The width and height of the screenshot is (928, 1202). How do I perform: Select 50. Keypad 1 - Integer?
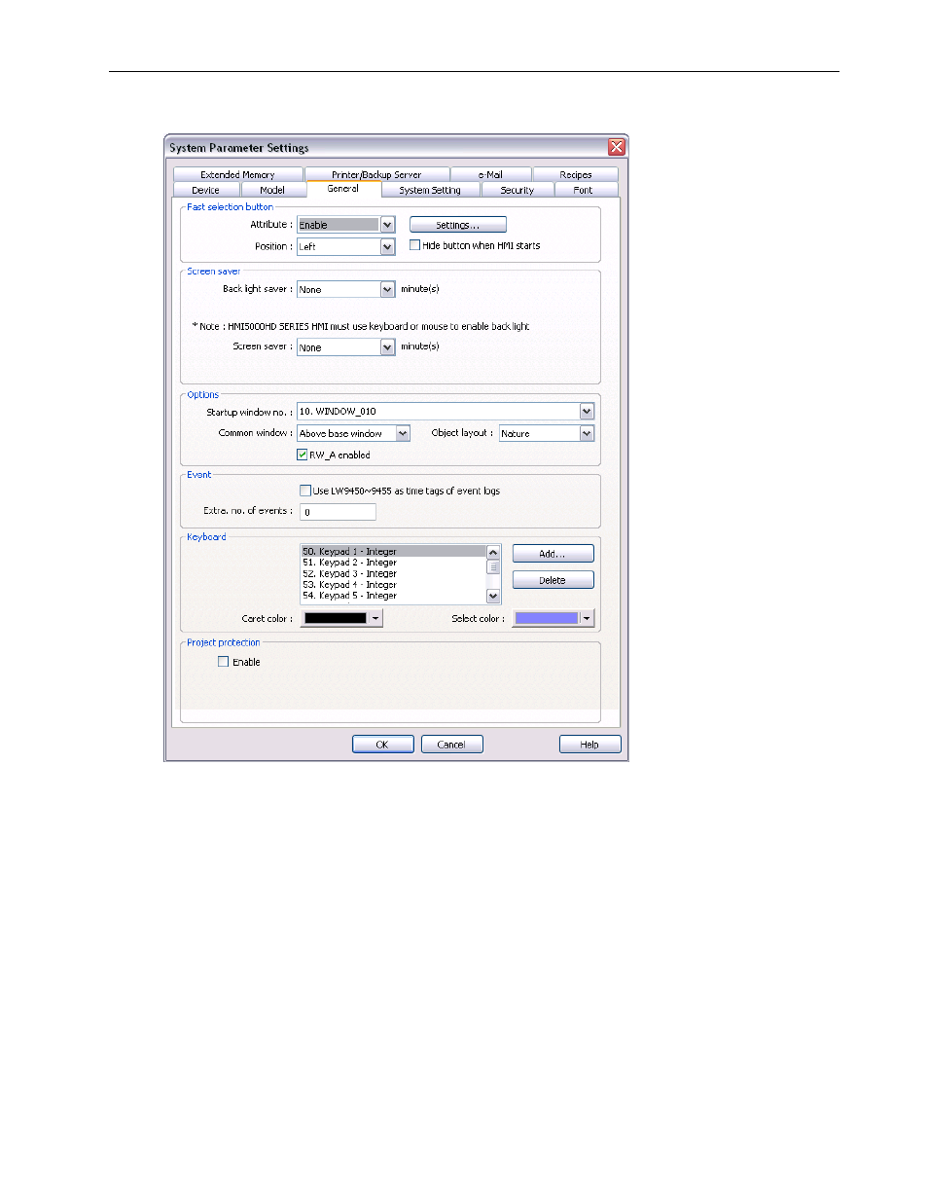(x=393, y=551)
